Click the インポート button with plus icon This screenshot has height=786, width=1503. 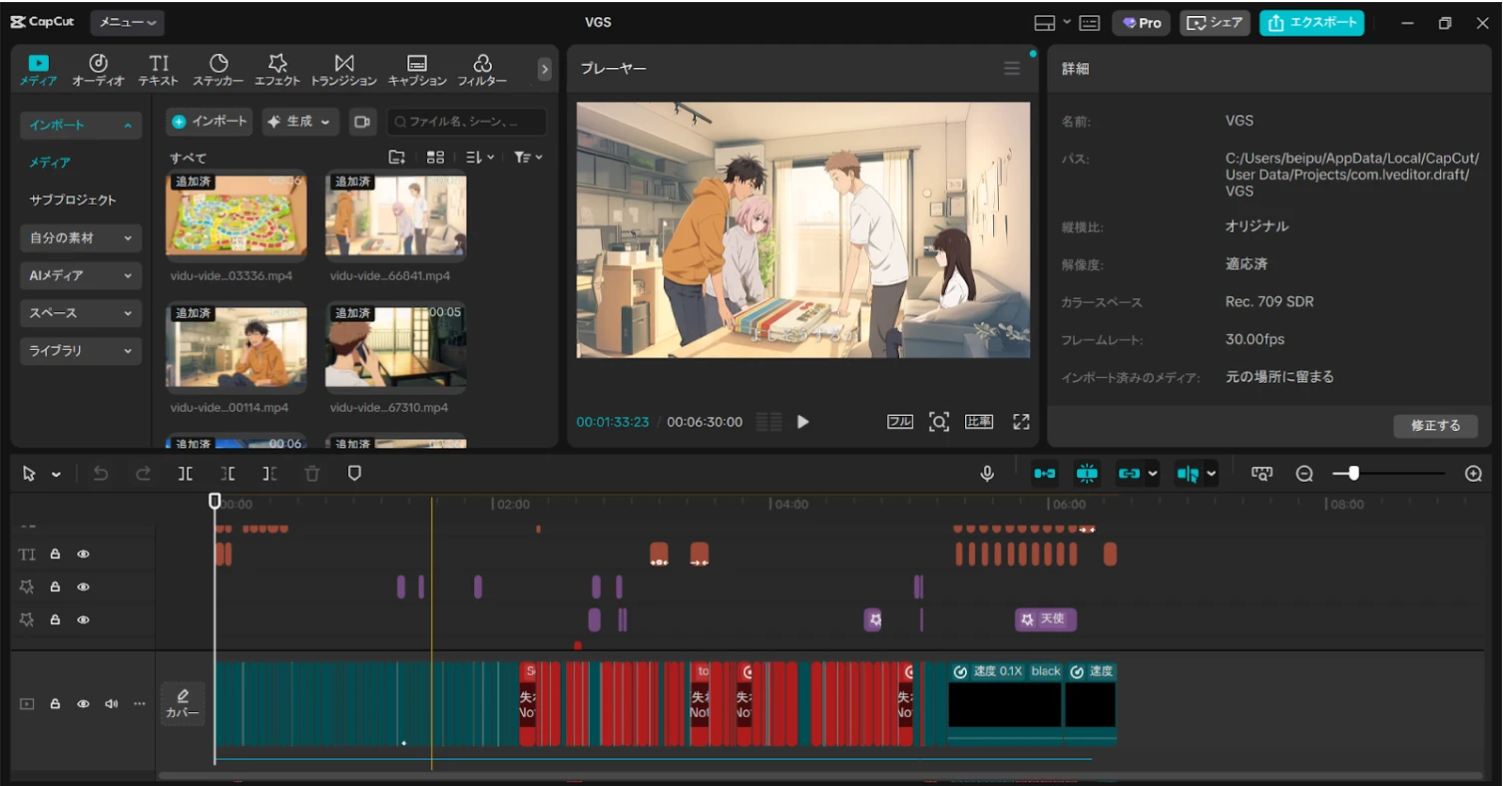click(210, 122)
